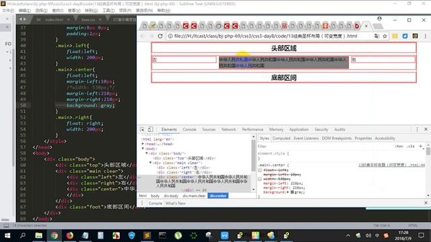This screenshot has height=242, width=431.
Task: Collapse div class="main clear" node
Action: (x=150, y=163)
